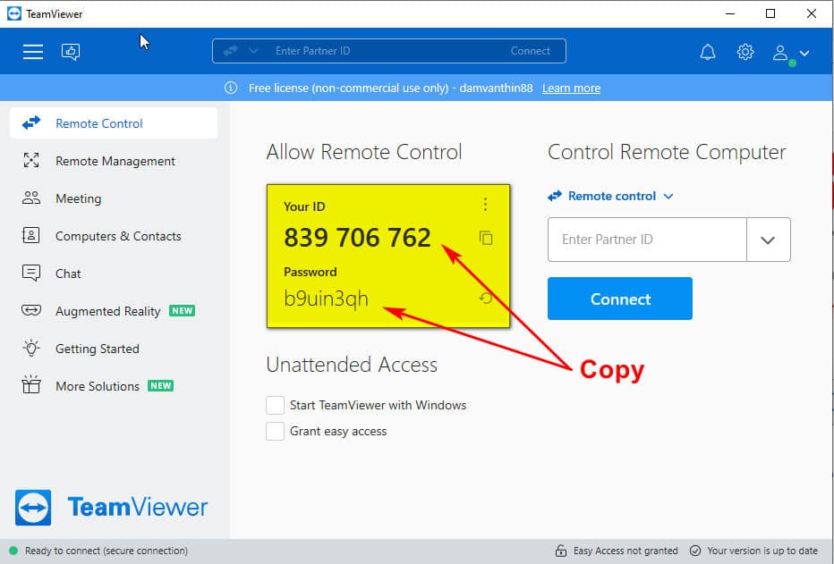Open the Augmented Reality section
The image size is (834, 564).
coord(107,311)
